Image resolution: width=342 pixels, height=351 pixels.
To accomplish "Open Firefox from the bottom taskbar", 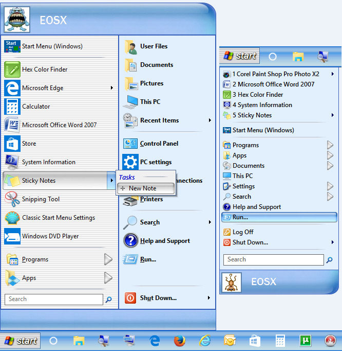I will tap(180, 341).
